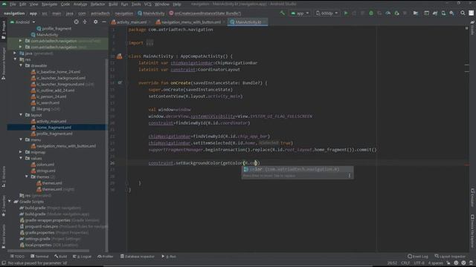Click the onCreate override gutter icon

120,82
